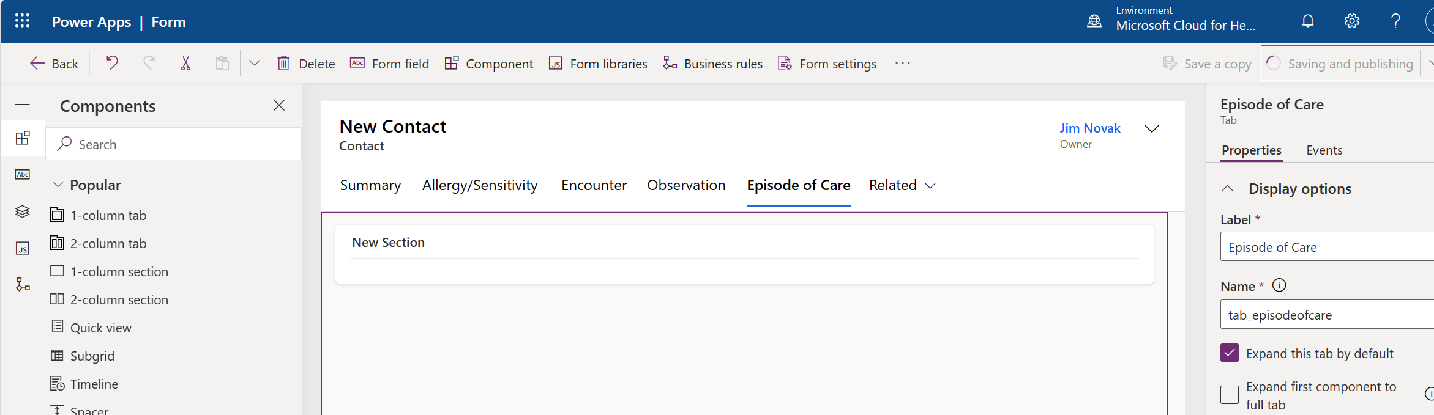This screenshot has height=415, width=1434.
Task: Click the Redo icon
Action: (149, 63)
